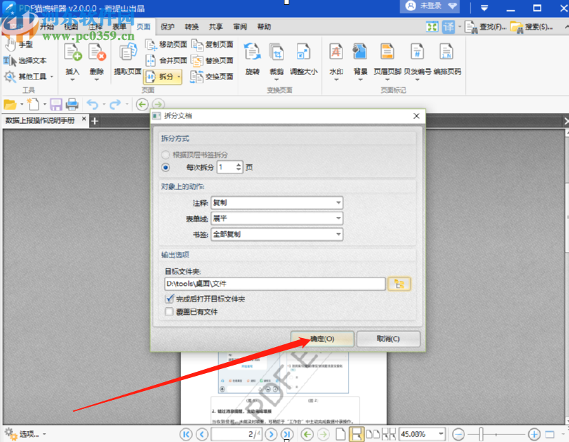The height and width of the screenshot is (442, 569).
Task: Click the Search (搜索) button
Action: 531,27
